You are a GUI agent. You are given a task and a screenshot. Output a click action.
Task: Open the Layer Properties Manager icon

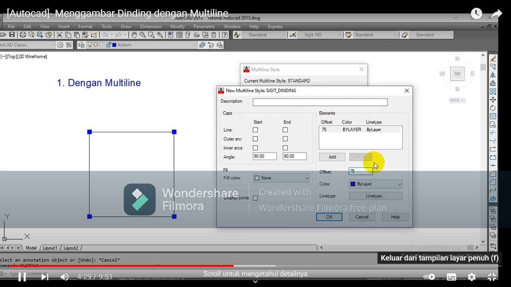tap(81, 45)
